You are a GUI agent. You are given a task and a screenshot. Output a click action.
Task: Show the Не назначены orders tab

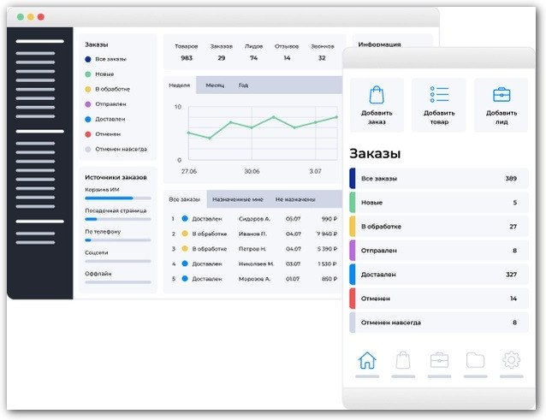click(295, 199)
